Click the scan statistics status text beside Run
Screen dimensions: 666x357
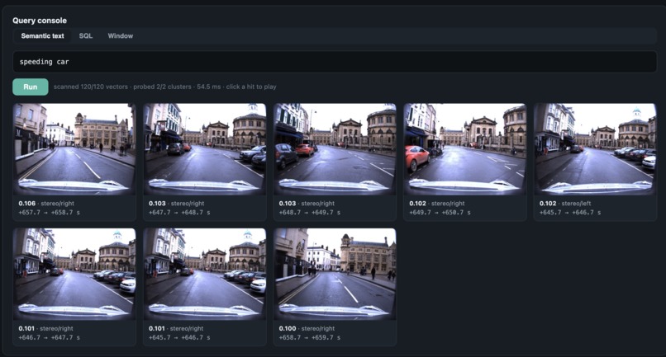click(164, 87)
